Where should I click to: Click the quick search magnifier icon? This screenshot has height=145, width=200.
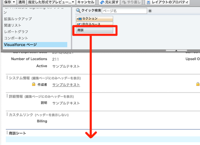point(78,11)
